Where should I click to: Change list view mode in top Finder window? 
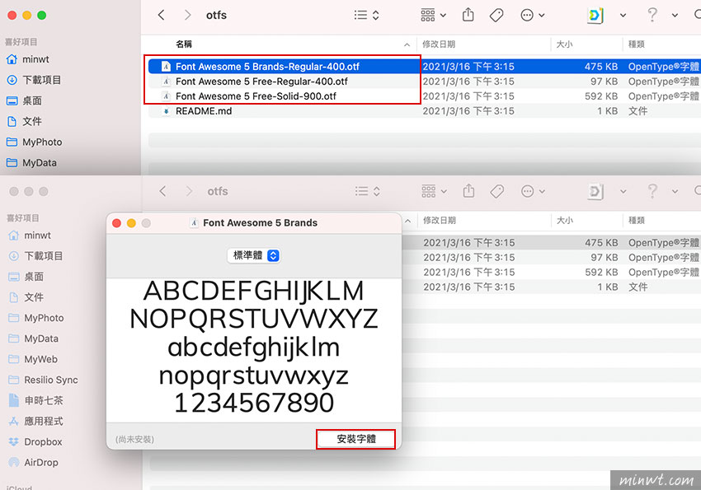(367, 15)
